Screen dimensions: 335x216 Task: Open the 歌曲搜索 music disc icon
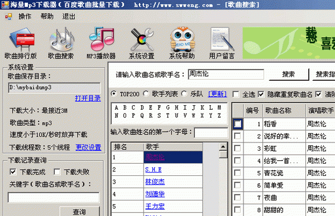pyautogui.click(x=61, y=38)
